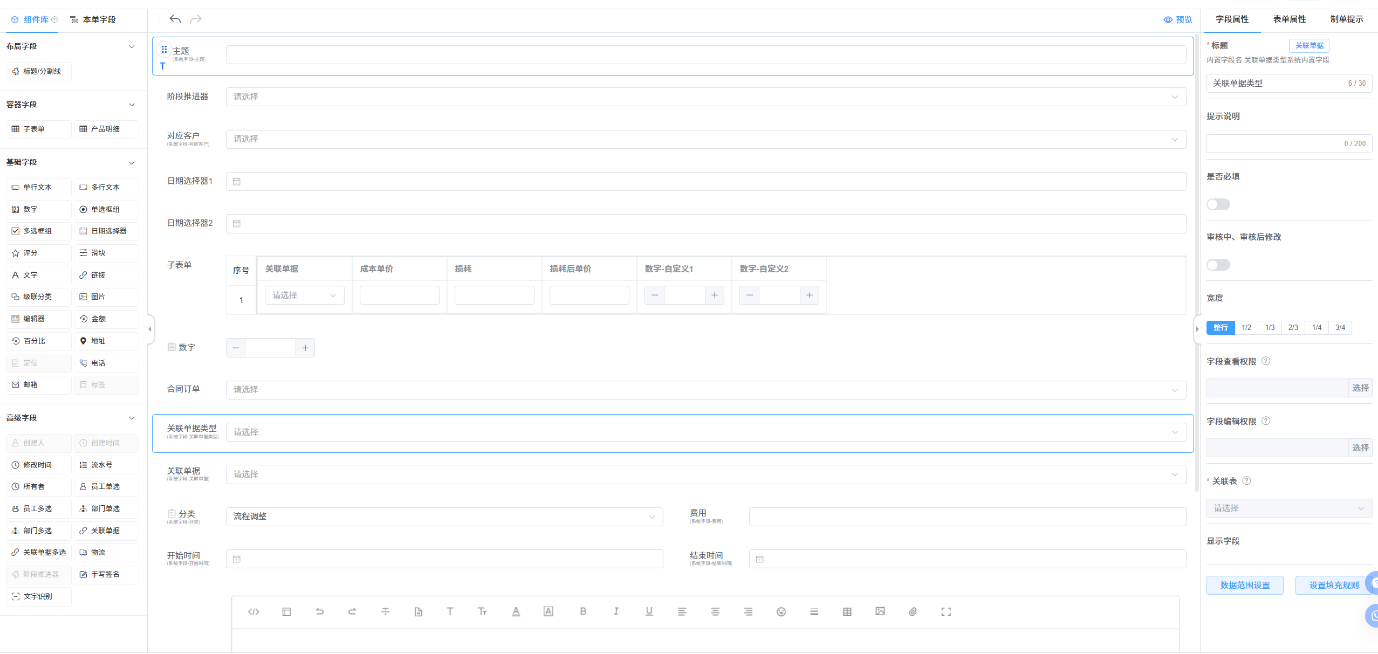Click the italic icon in editor toolbar

tap(616, 611)
